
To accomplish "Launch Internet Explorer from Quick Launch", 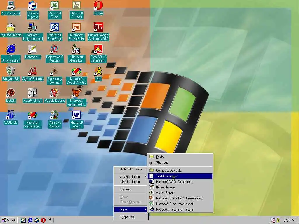I will pyautogui.click(x=30, y=220).
